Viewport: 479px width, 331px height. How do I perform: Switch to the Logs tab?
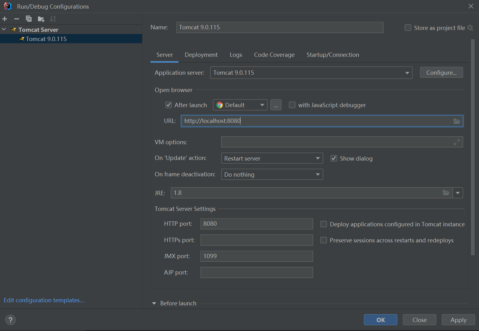click(x=236, y=55)
